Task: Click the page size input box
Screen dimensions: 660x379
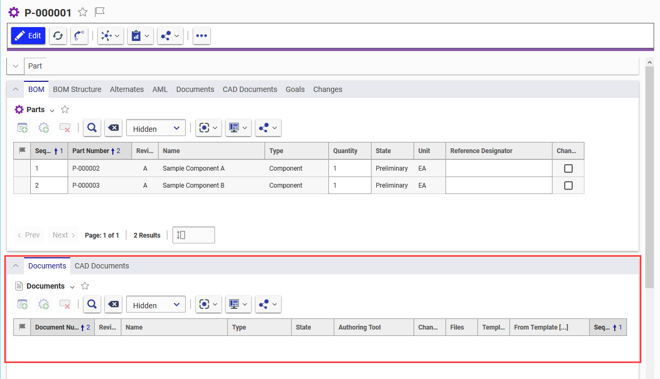Action: pos(194,235)
